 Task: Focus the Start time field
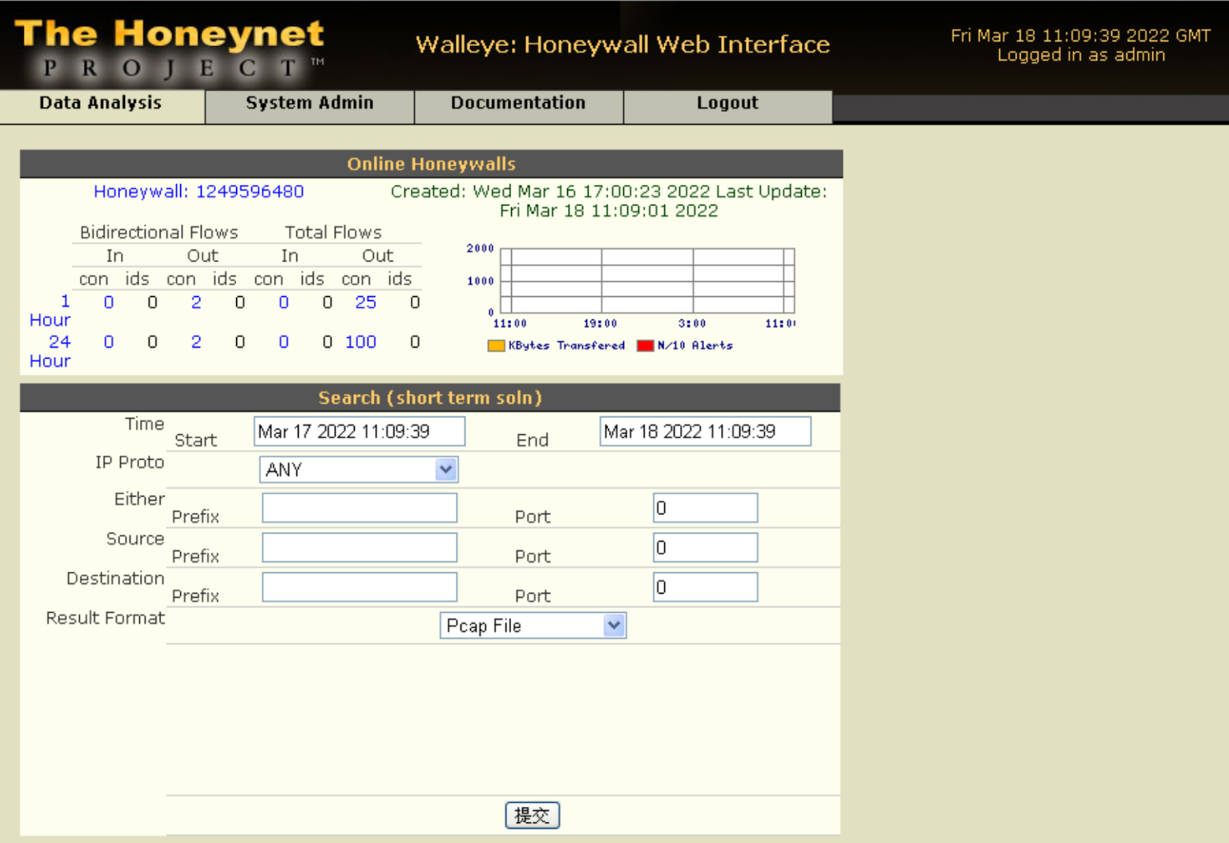[x=360, y=432]
